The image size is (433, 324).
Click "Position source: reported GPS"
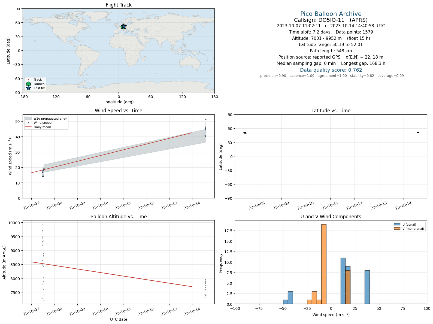(x=309, y=57)
